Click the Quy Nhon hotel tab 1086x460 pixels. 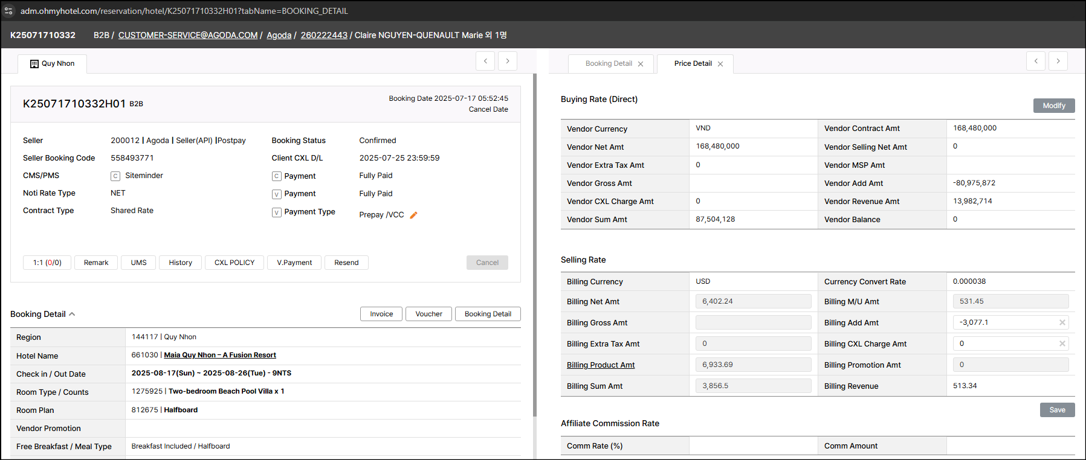click(x=53, y=63)
